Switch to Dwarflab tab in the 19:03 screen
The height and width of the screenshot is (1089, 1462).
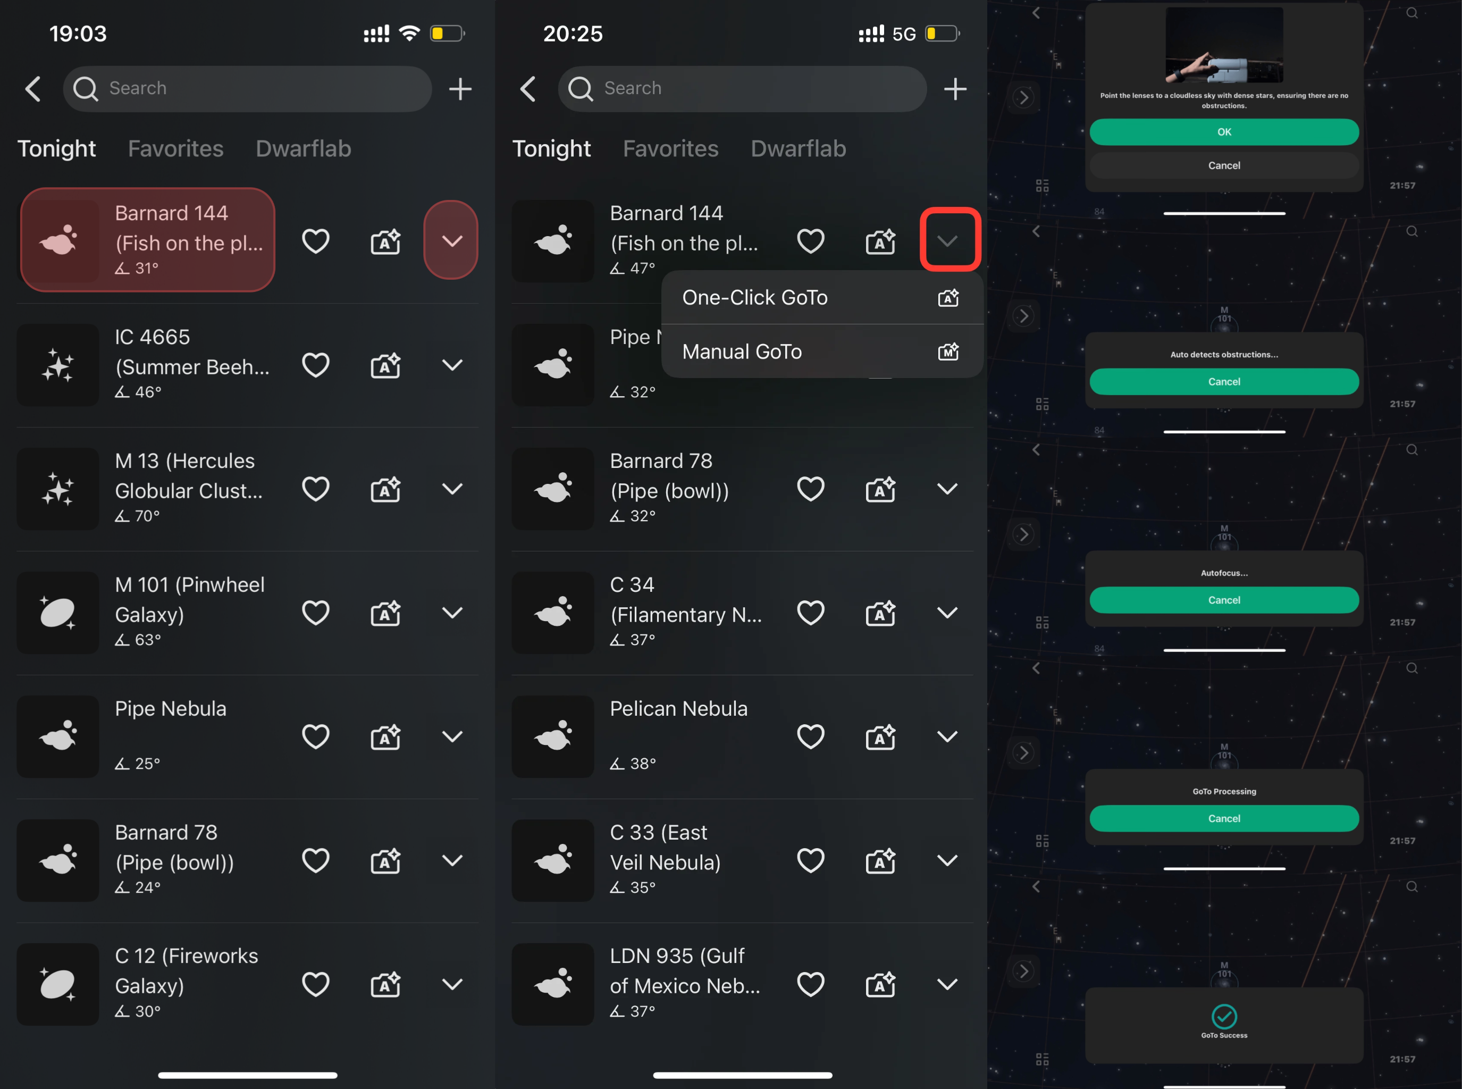(303, 149)
